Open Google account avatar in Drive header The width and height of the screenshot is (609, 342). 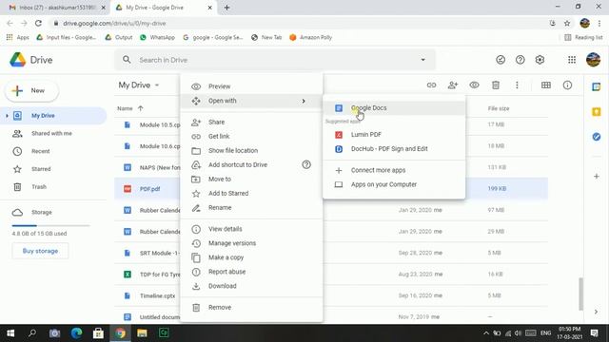pos(593,60)
